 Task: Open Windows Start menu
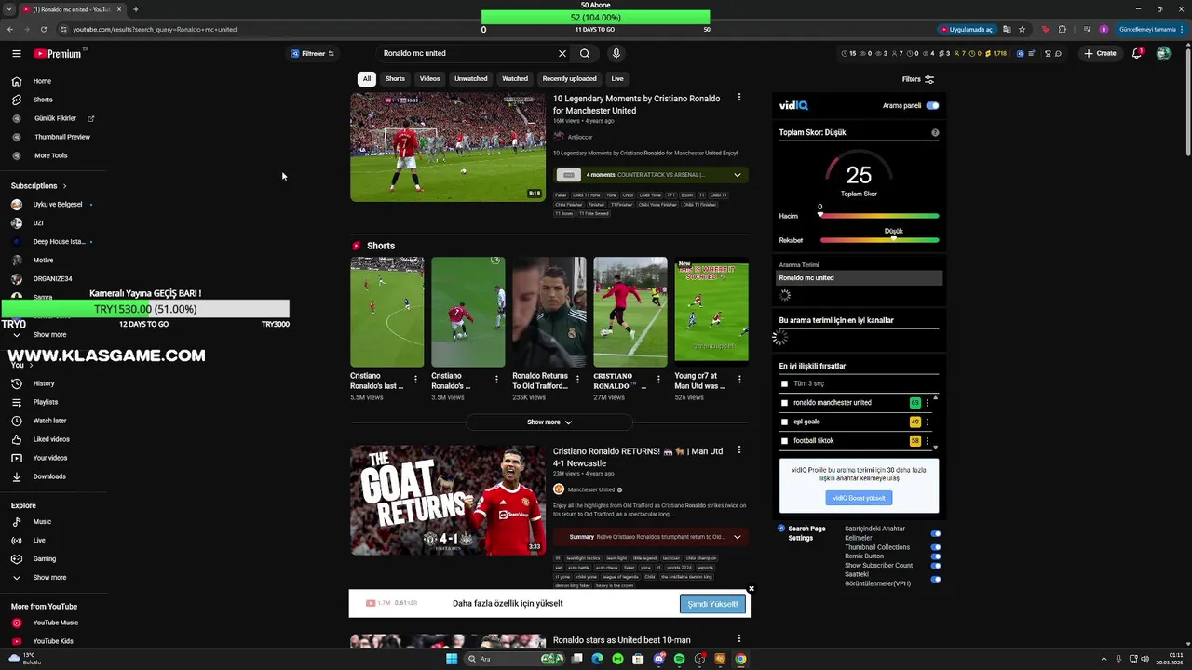click(452, 659)
